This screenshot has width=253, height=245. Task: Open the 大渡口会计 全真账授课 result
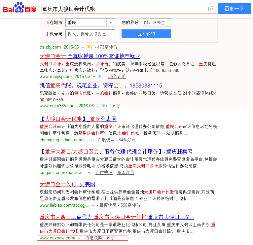tap(90, 56)
